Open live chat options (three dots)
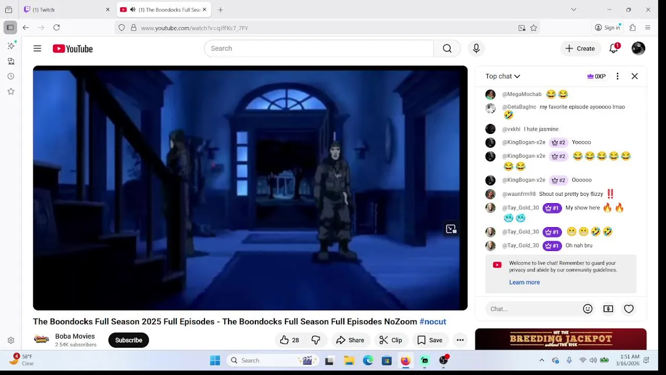 pyautogui.click(x=618, y=76)
